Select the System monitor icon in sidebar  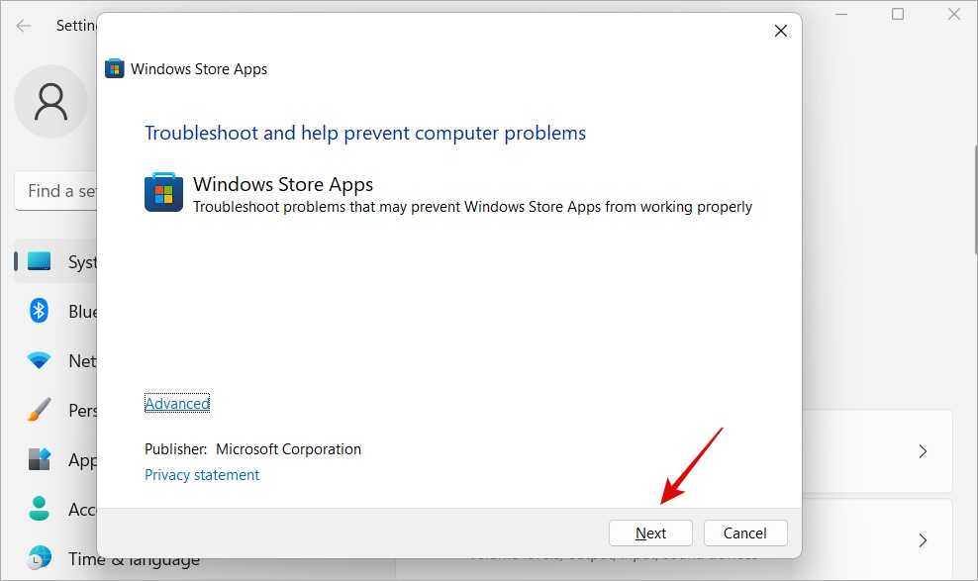point(40,262)
